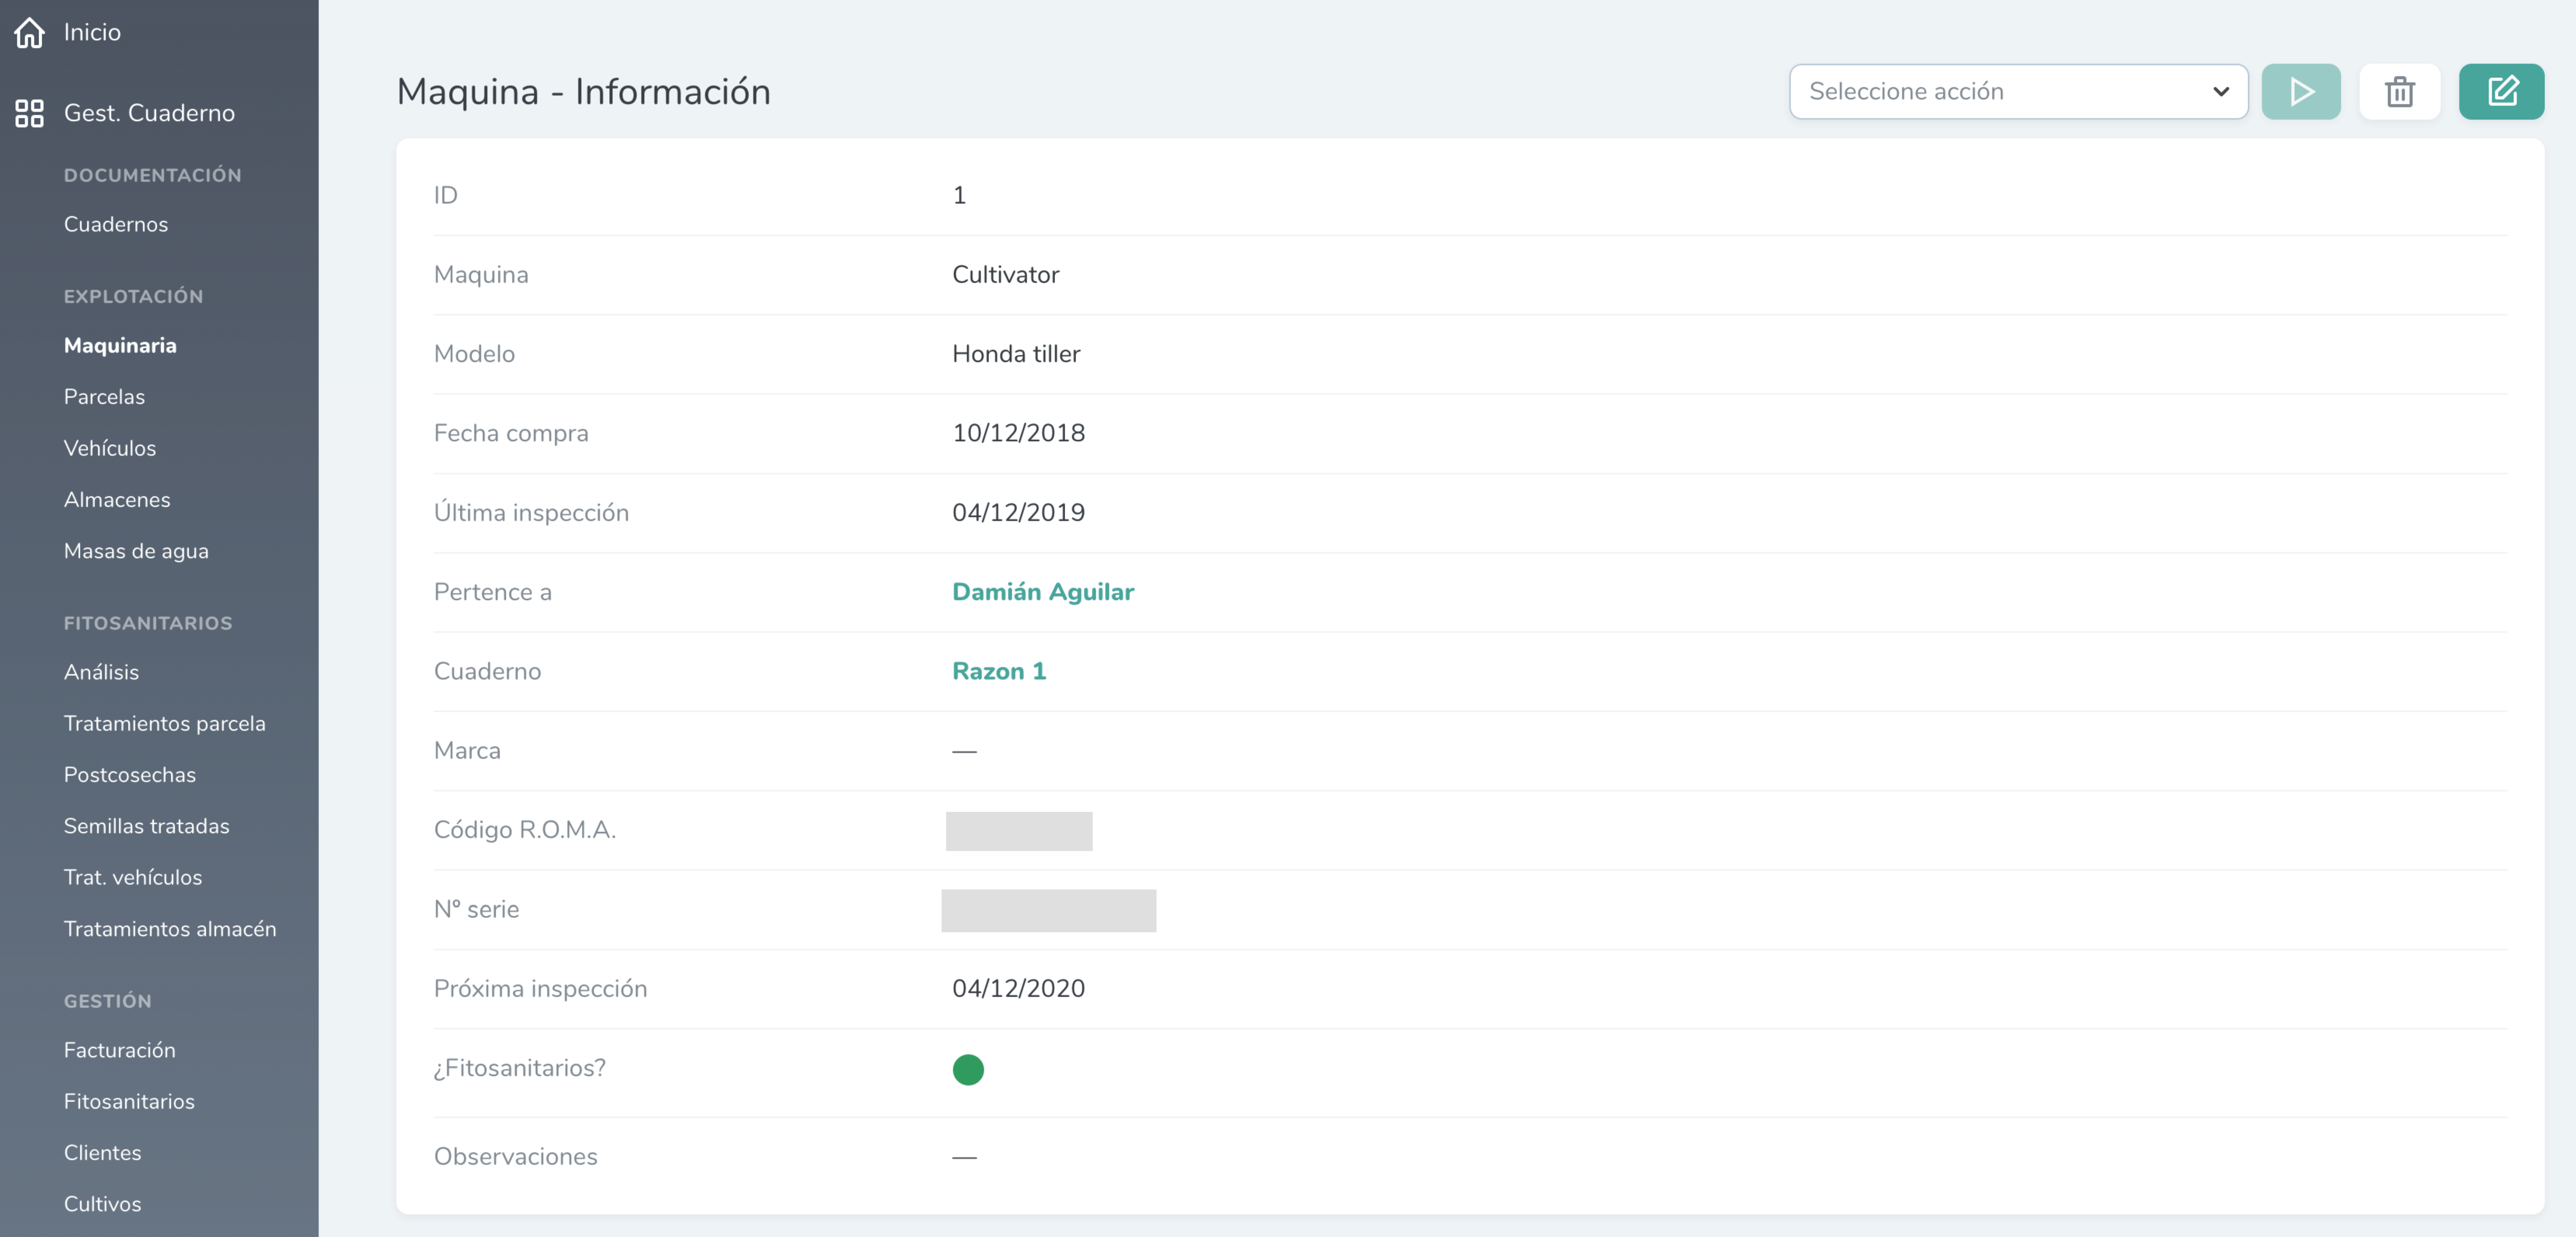Viewport: 2576px width, 1237px height.
Task: Navigate to Vehículos section
Action: pyautogui.click(x=110, y=448)
